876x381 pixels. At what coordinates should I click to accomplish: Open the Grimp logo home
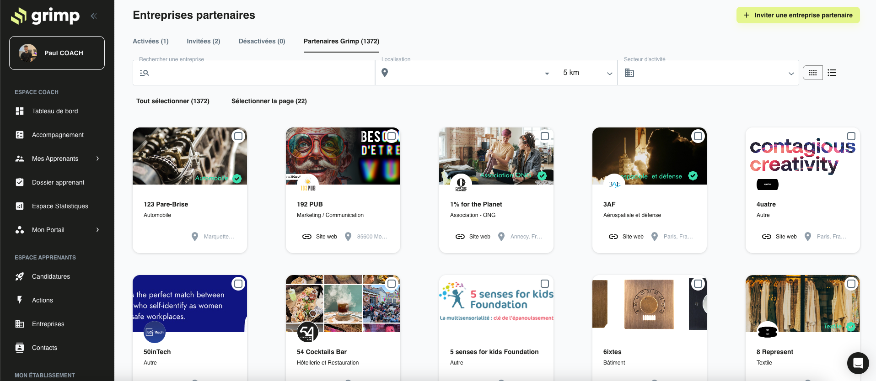pyautogui.click(x=45, y=16)
